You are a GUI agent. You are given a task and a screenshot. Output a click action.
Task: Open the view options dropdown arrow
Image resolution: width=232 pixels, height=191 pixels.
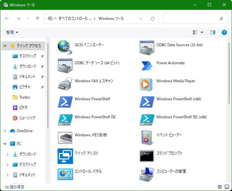click(x=202, y=32)
